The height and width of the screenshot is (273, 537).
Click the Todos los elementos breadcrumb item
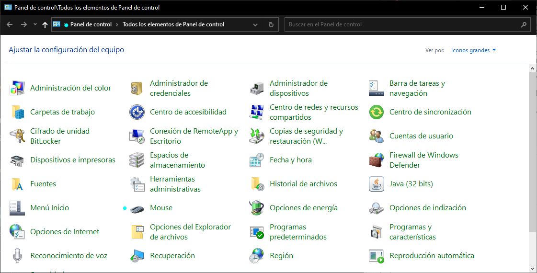click(x=173, y=24)
